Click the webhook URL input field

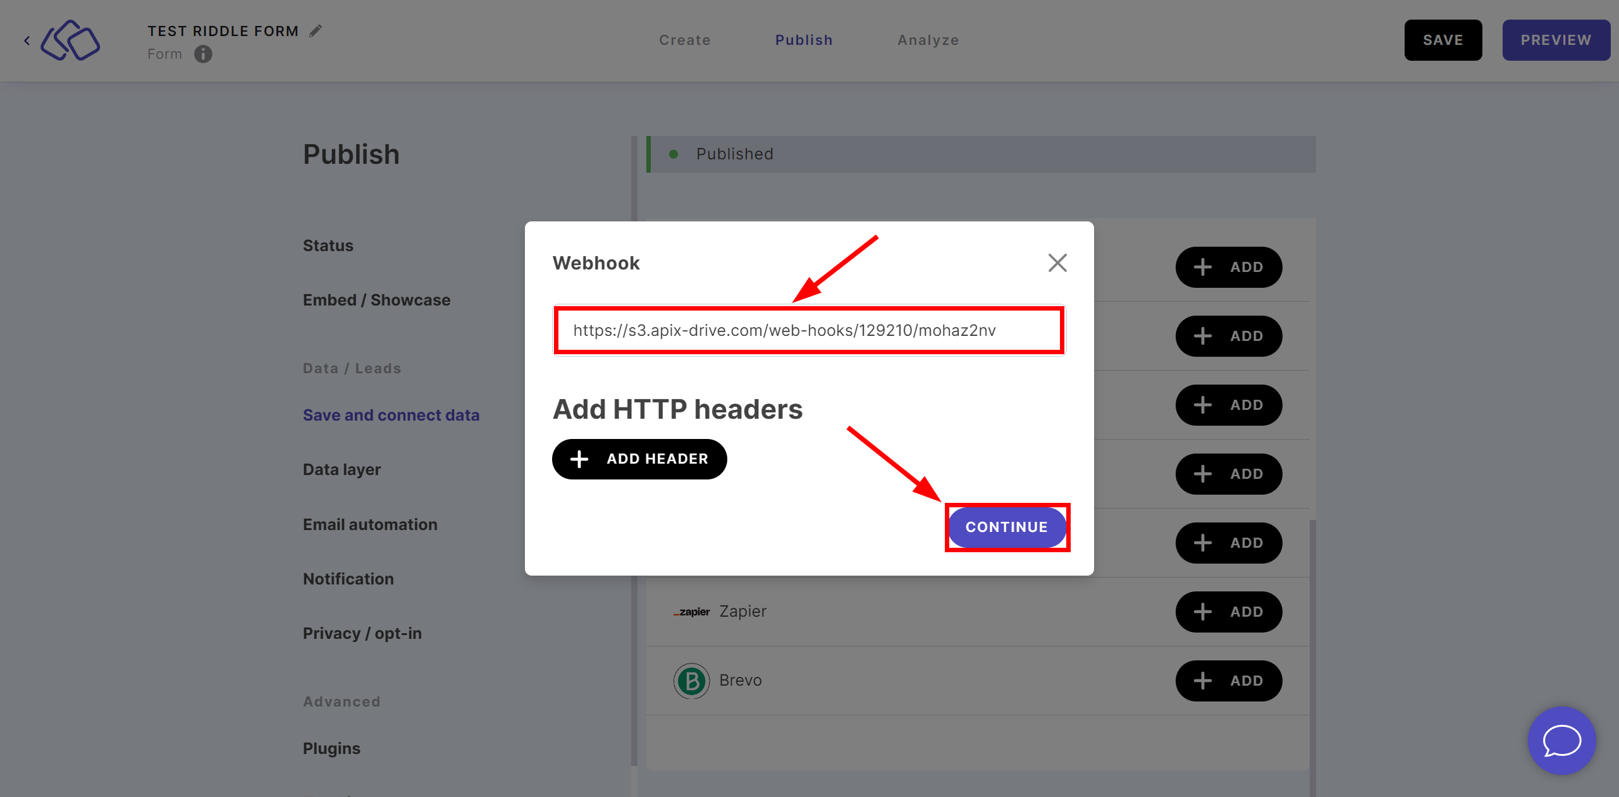[808, 330]
